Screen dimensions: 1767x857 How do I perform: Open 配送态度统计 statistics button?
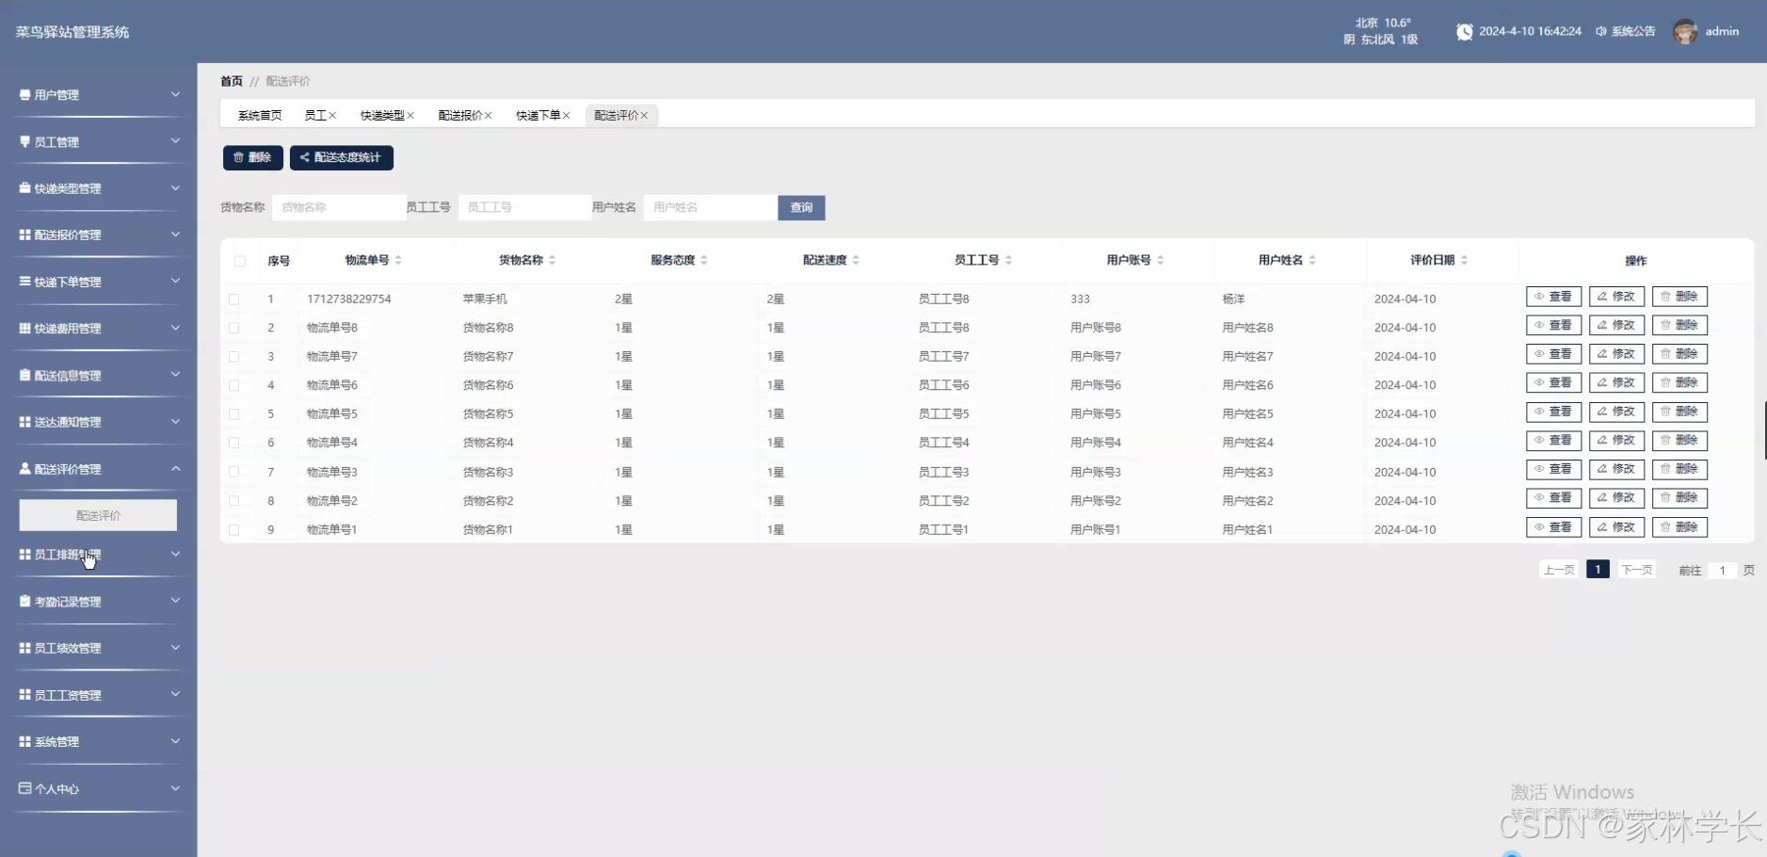coord(342,157)
